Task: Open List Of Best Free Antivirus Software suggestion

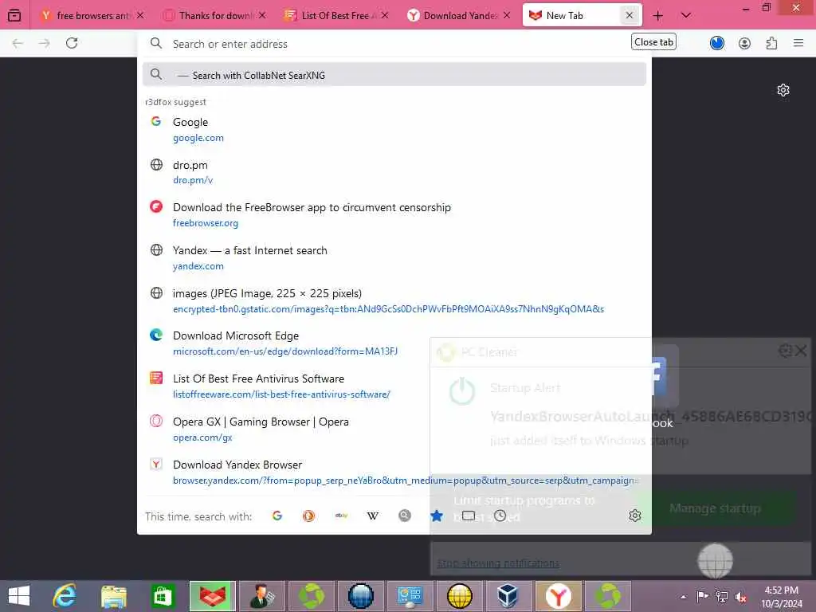Action: point(394,386)
